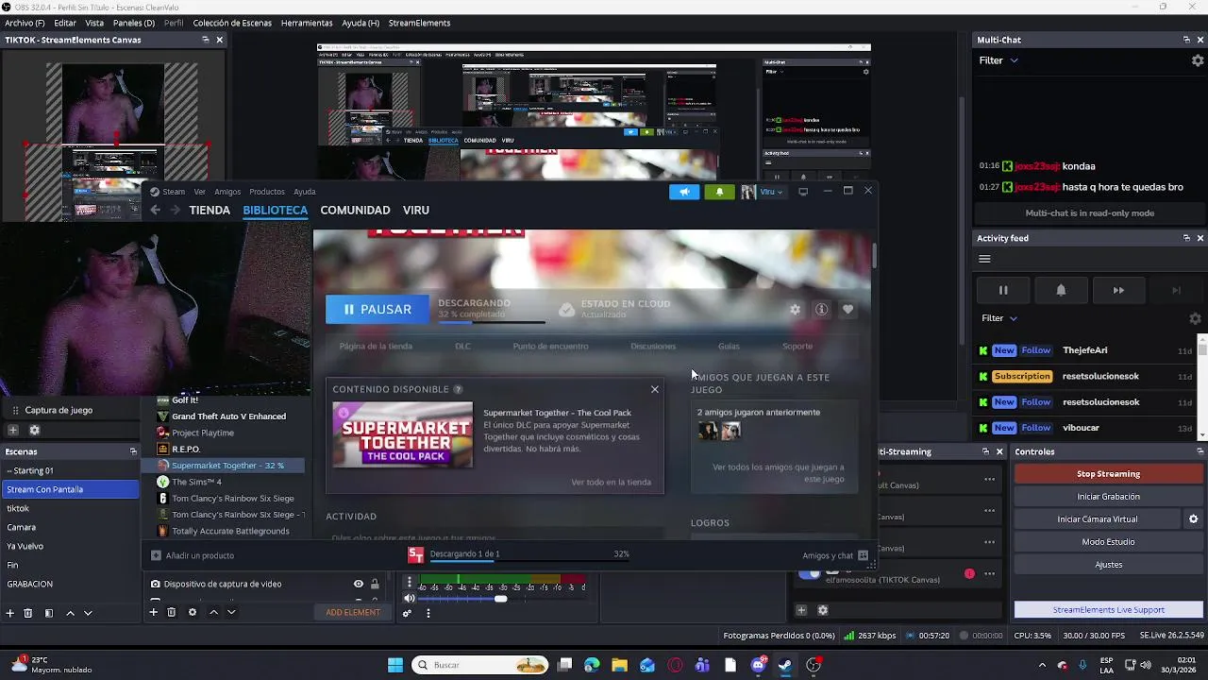Screen dimensions: 1208x680
Task: Click the Windows taskbar search box
Action: click(x=479, y=665)
